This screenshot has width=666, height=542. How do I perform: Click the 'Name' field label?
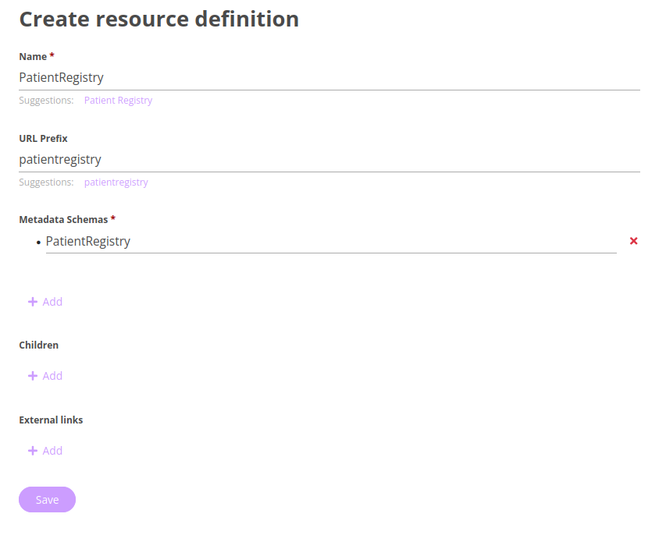pyautogui.click(x=33, y=57)
